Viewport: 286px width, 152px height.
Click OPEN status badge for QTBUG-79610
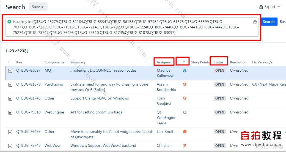[x=220, y=112]
